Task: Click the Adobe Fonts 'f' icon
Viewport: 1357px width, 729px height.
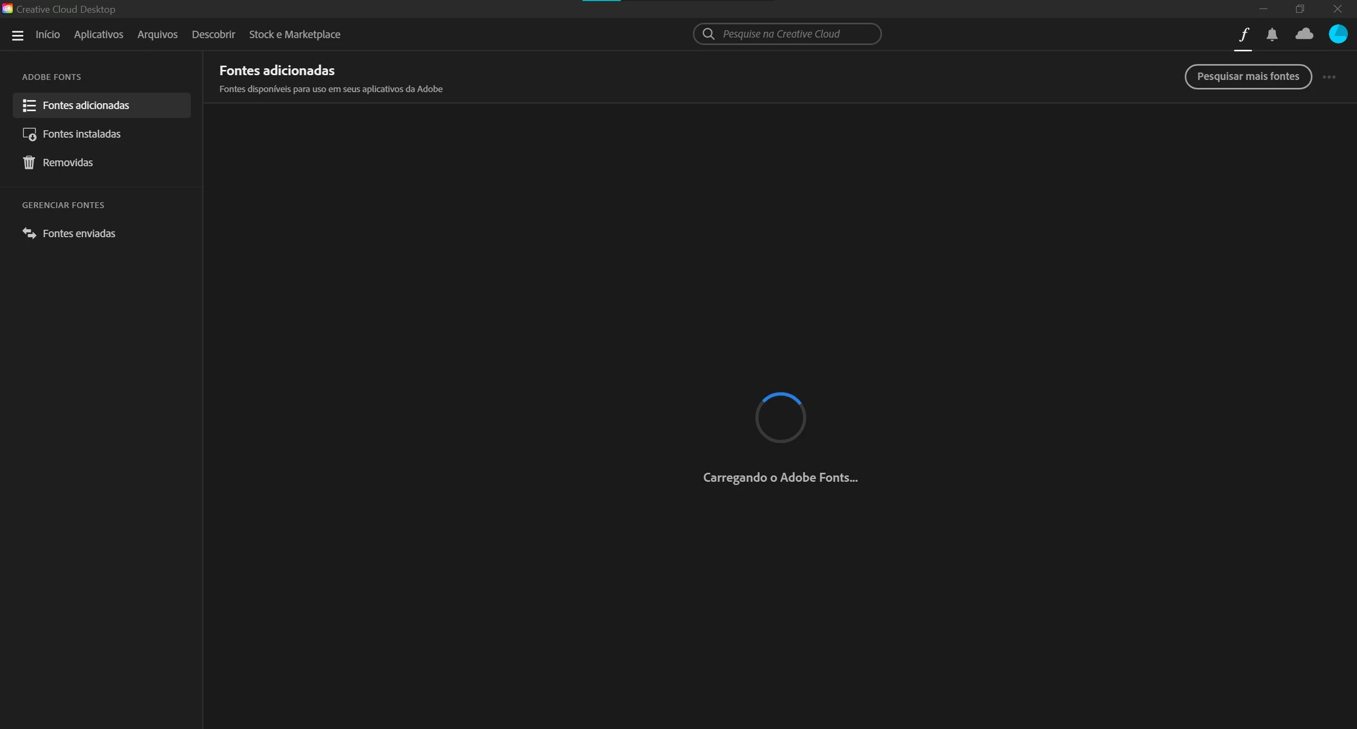Action: [x=1244, y=34]
